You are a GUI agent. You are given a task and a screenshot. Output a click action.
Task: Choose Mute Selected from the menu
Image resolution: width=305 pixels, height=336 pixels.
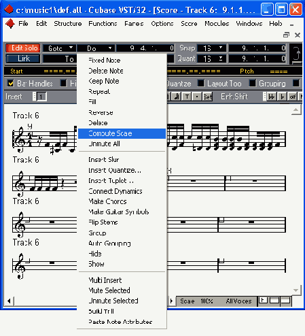tap(122, 290)
